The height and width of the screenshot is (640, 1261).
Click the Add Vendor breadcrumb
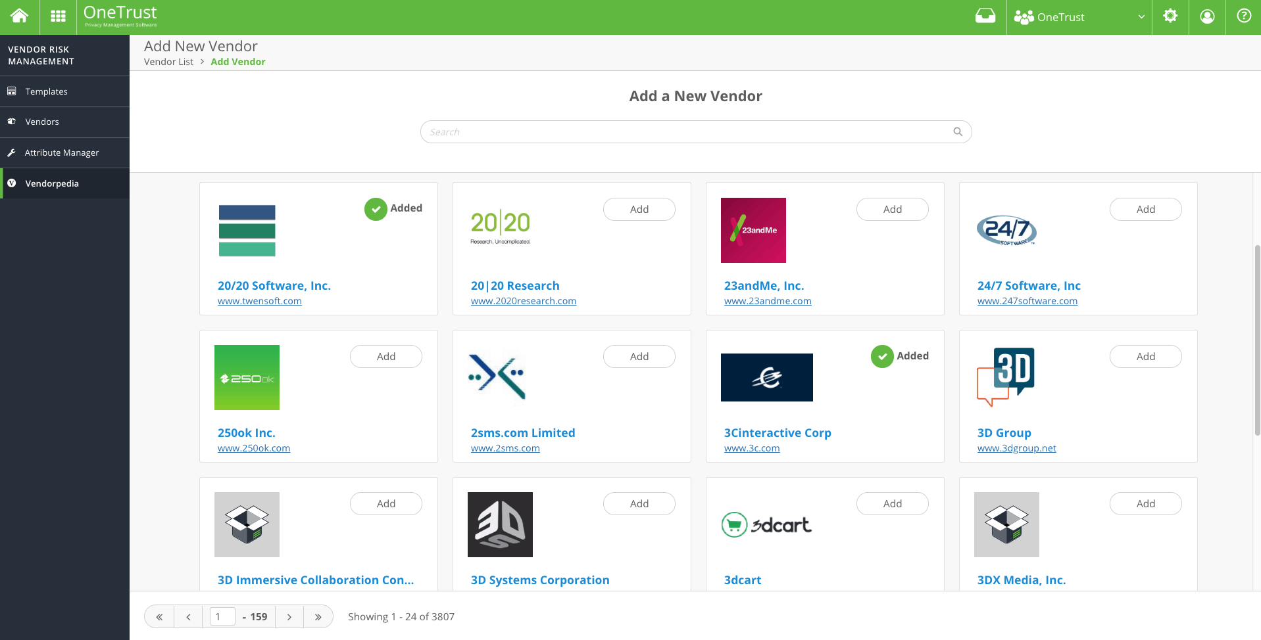pyautogui.click(x=238, y=62)
